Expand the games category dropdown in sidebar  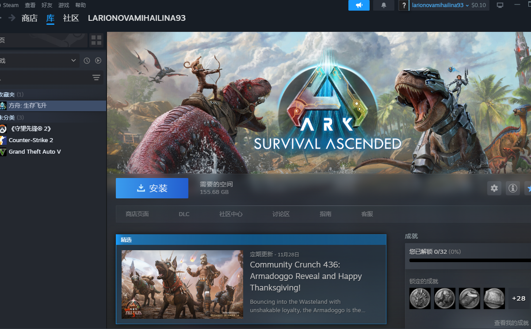tap(73, 61)
